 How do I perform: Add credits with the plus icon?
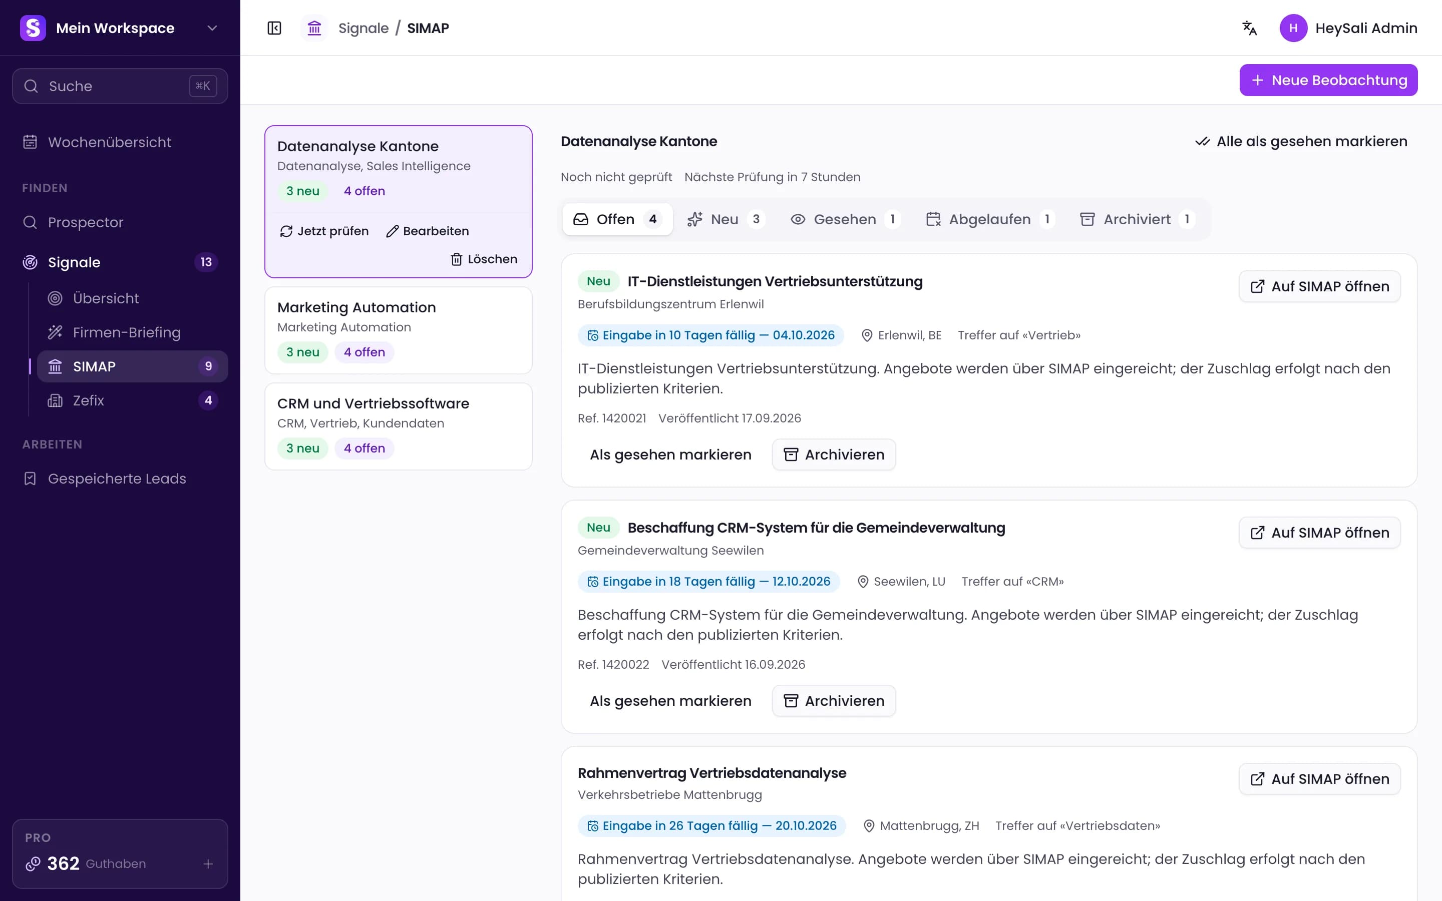[208, 863]
